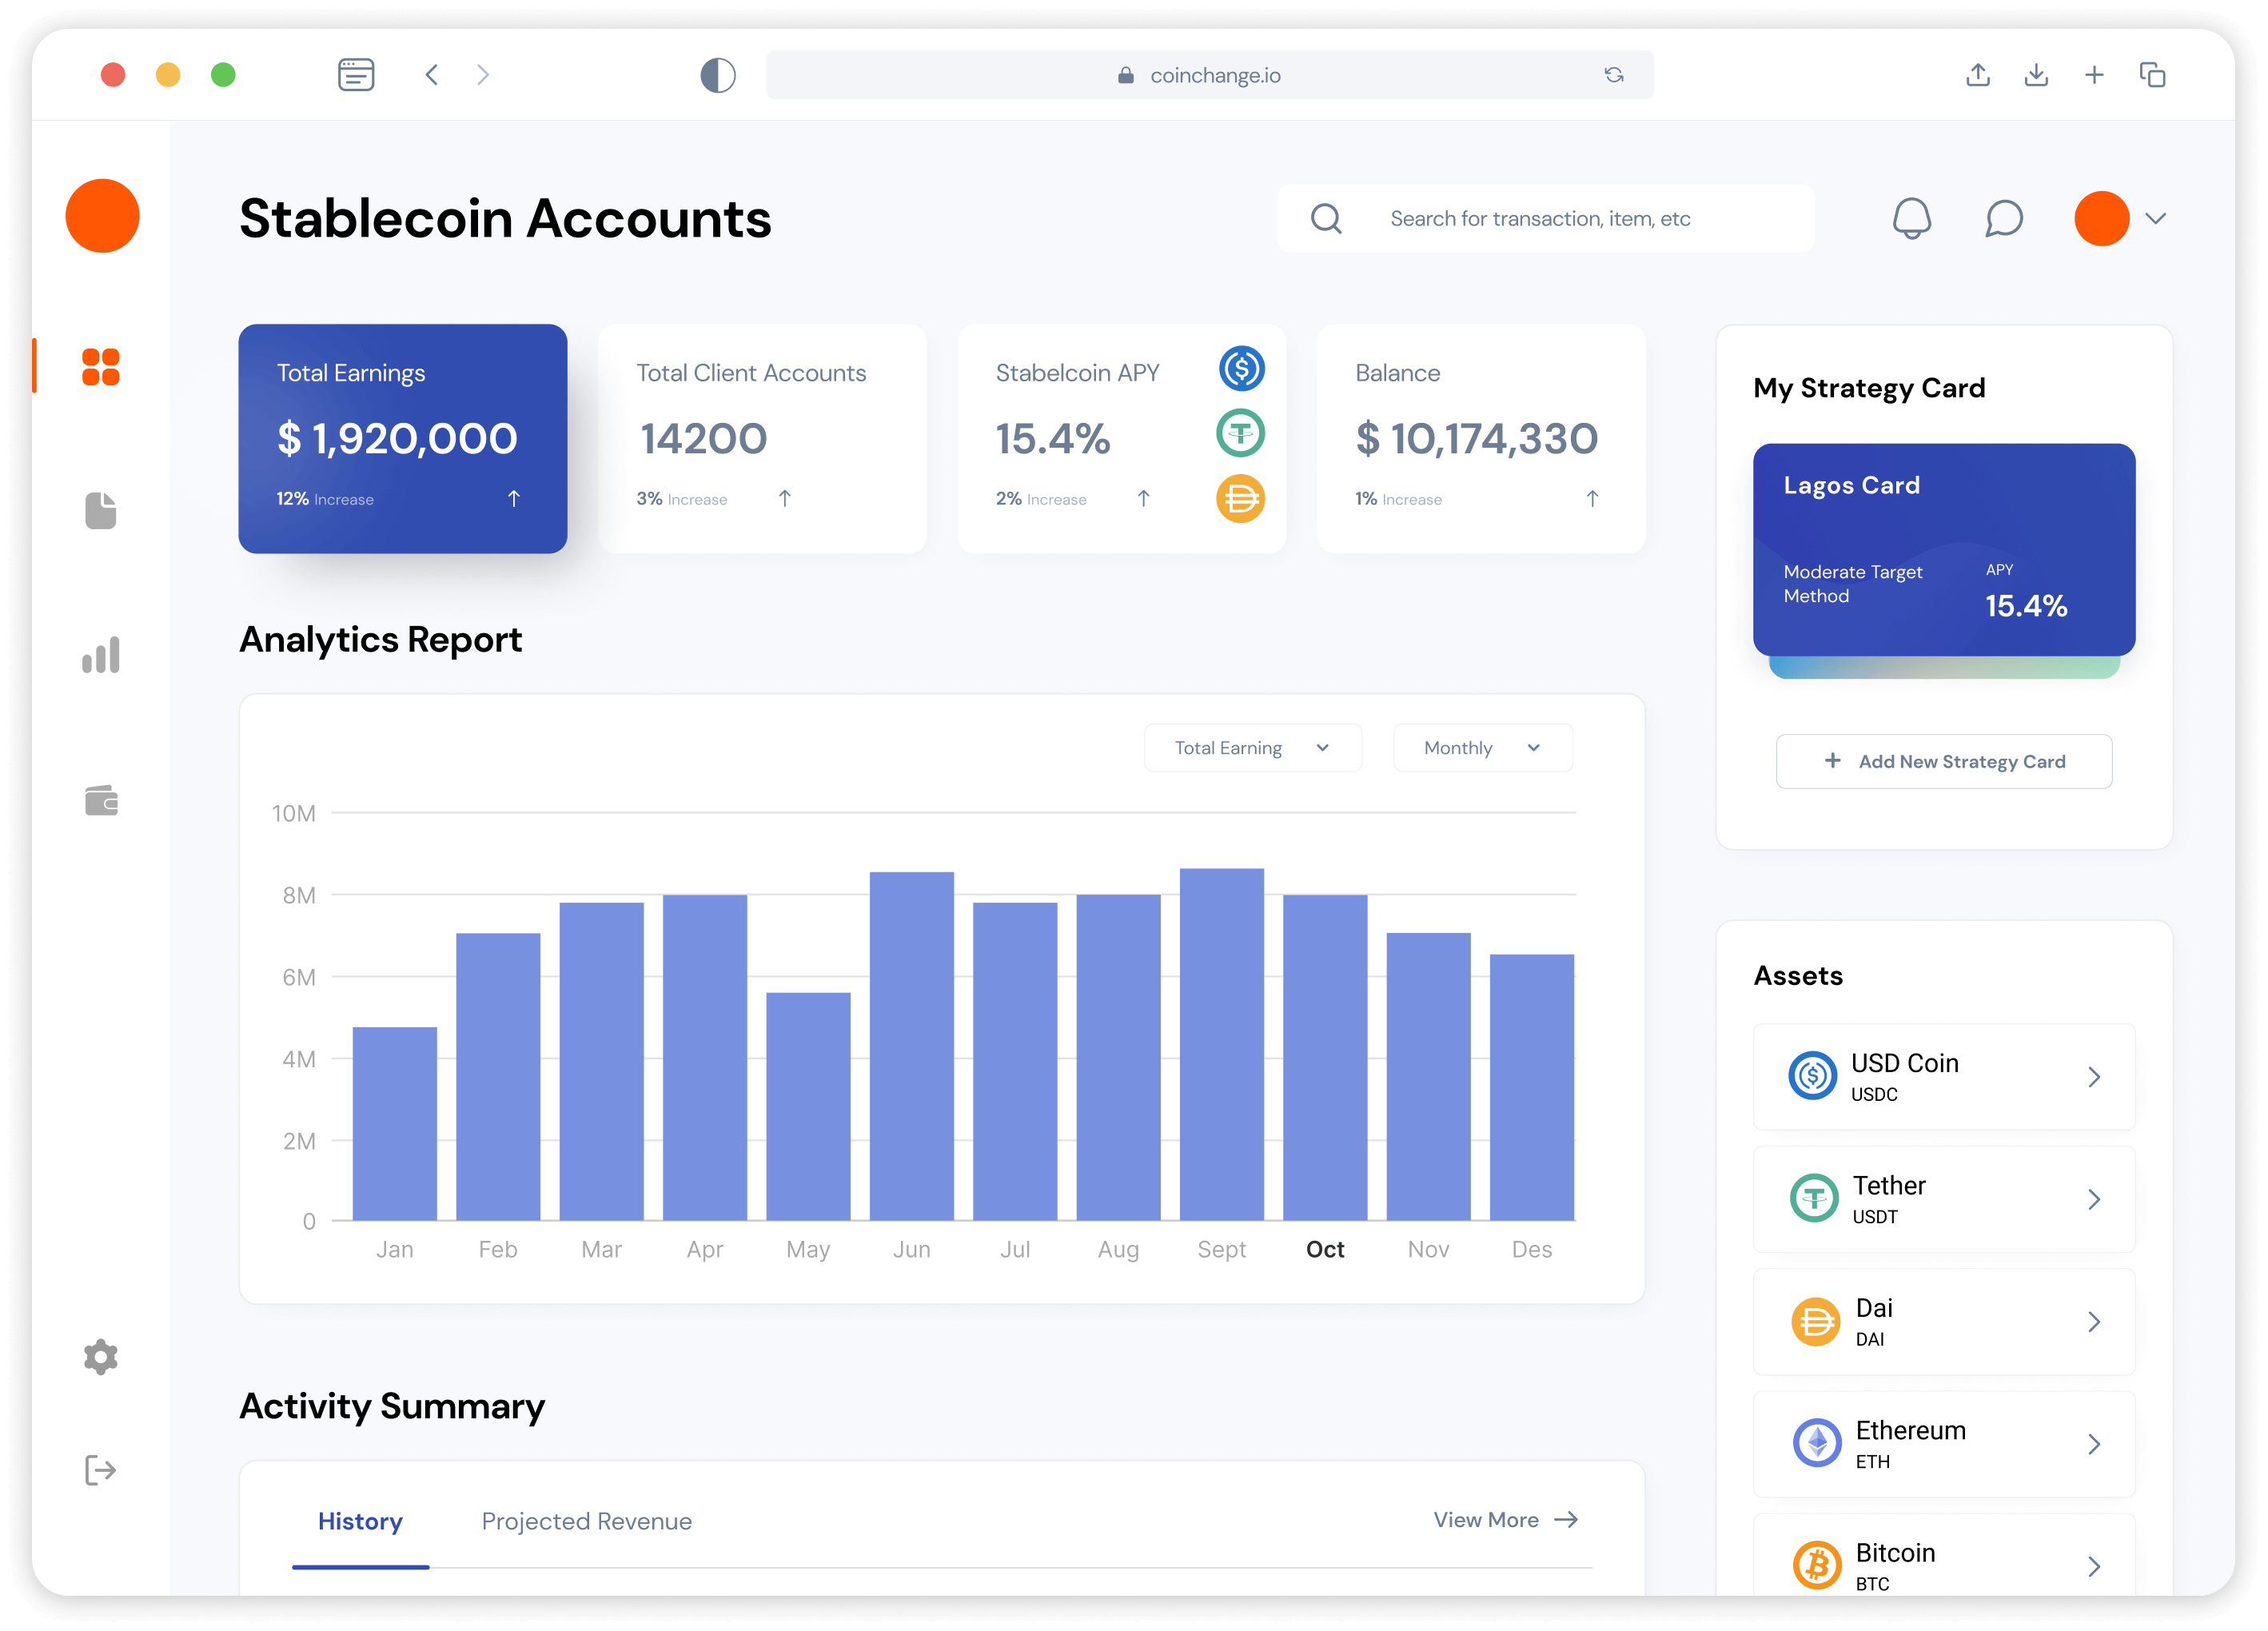Open the Monthly period dropdown
Screen dimensions: 2268x1631
(x=1482, y=748)
